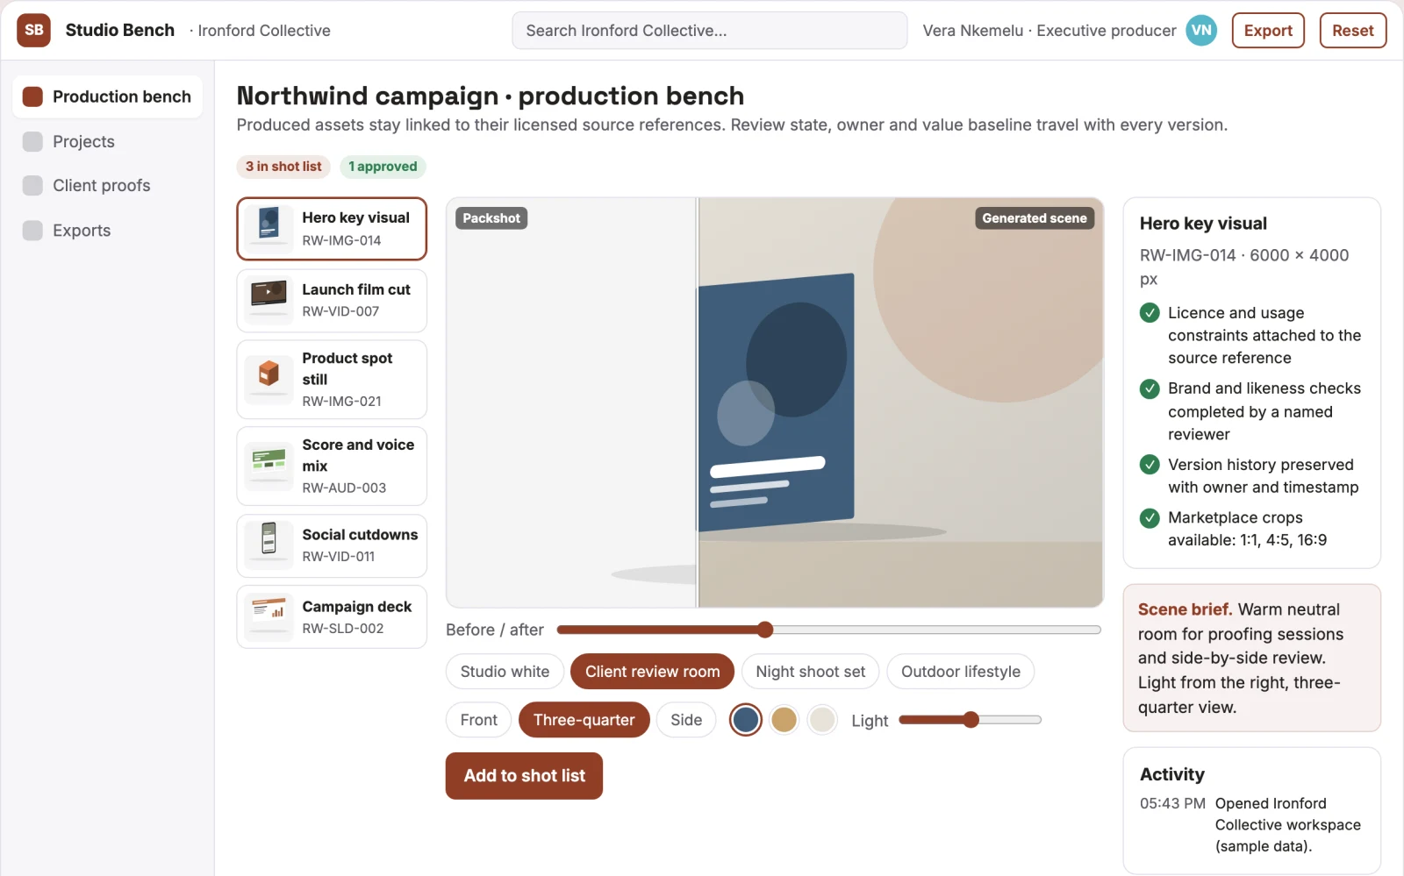The width and height of the screenshot is (1404, 876).
Task: Click the SB Studio Bench logo icon
Action: click(33, 30)
